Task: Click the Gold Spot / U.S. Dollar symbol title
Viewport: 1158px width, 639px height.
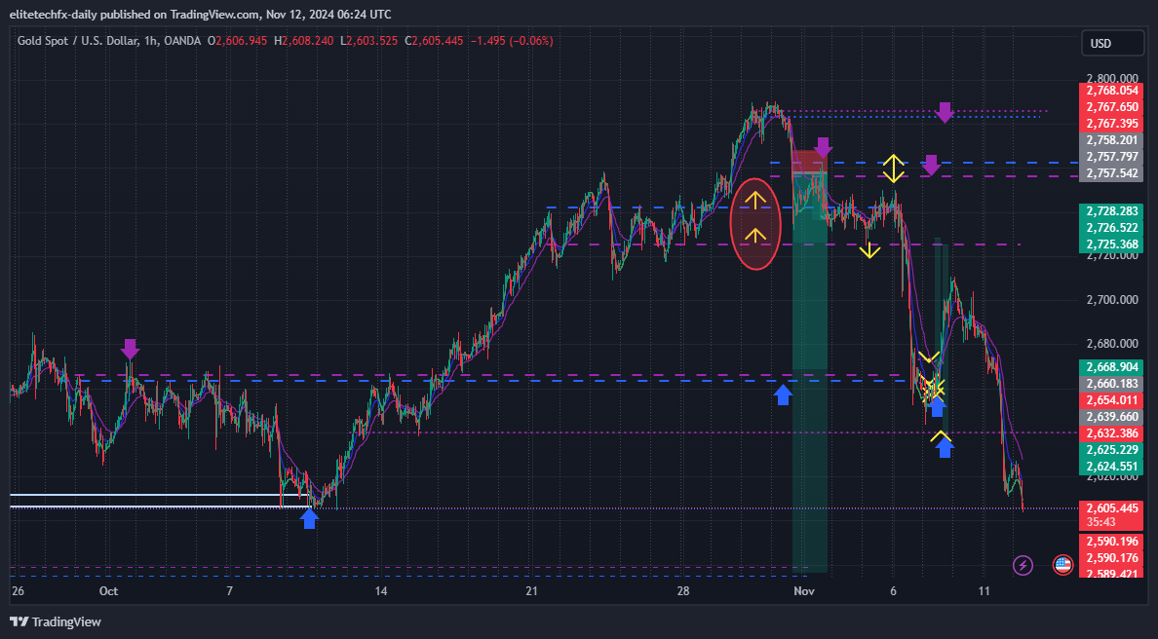Action: point(78,41)
